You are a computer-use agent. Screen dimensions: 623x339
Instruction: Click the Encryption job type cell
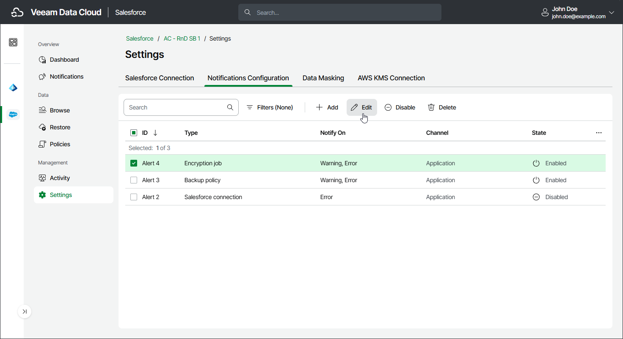pyautogui.click(x=203, y=163)
